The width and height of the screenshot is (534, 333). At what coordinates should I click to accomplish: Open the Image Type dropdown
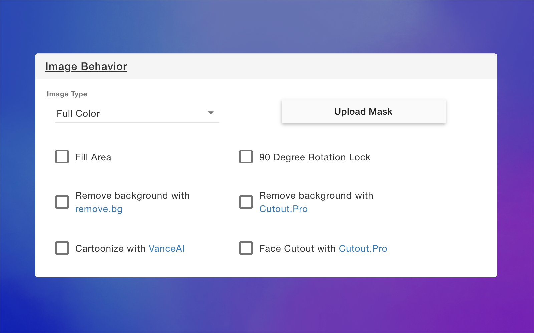tap(137, 113)
